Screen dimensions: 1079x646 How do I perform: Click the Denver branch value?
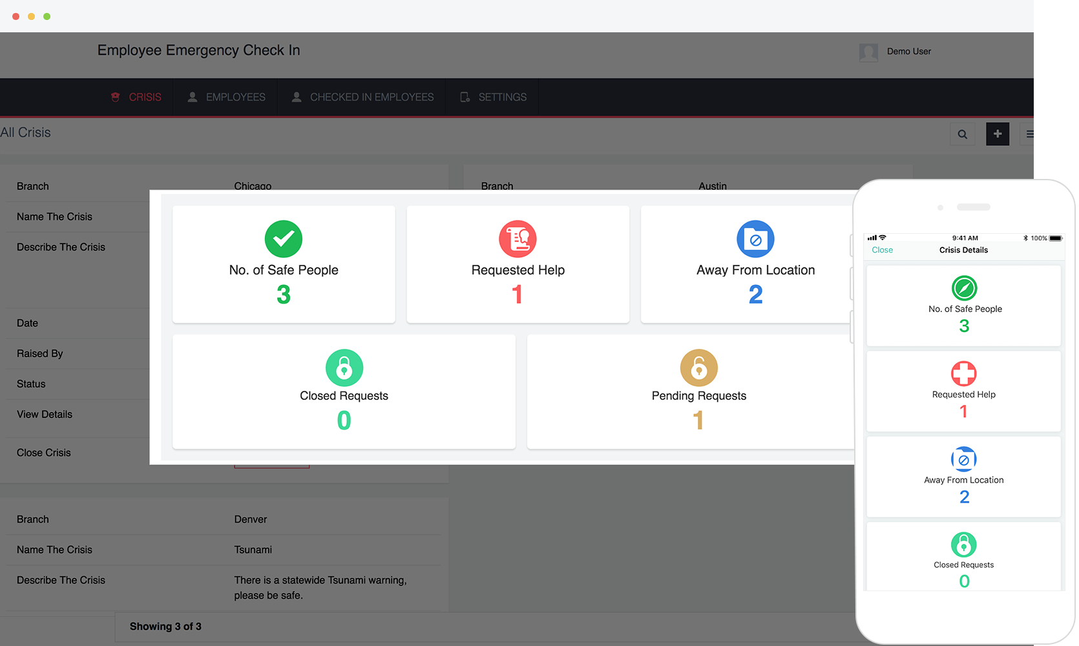coord(251,519)
